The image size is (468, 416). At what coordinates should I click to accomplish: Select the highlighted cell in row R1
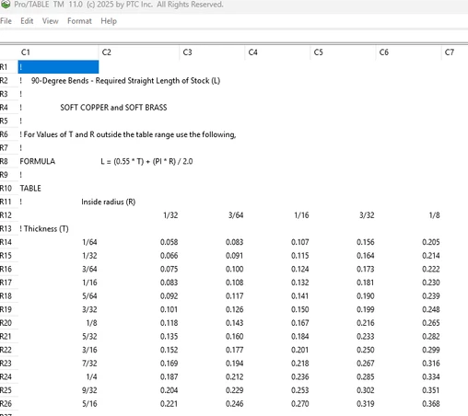click(x=58, y=67)
